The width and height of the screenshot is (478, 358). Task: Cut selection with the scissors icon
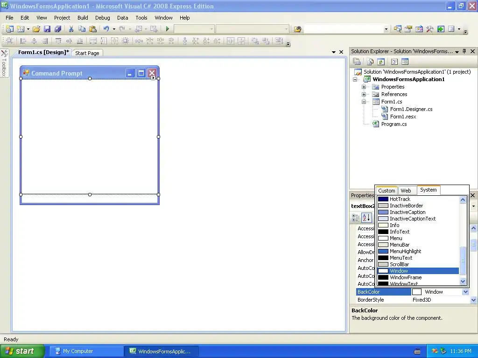click(x=71, y=29)
